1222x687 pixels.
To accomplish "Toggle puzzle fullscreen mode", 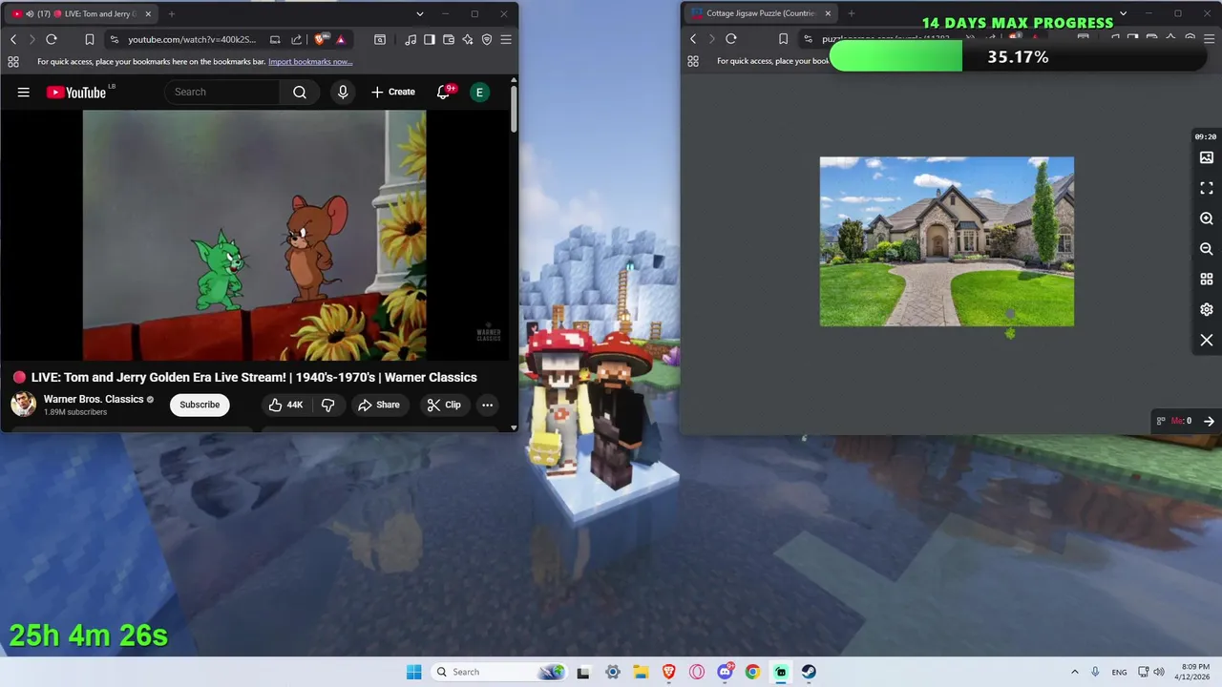I will click(1207, 188).
